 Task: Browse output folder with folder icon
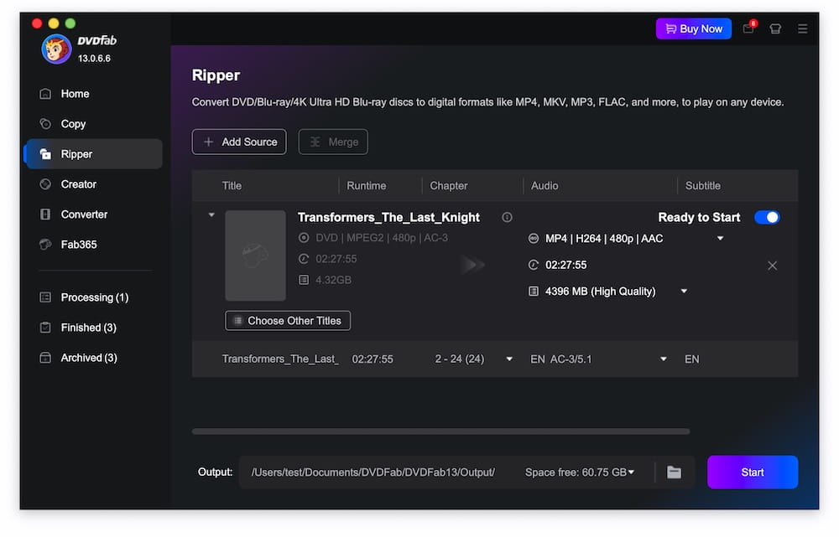(674, 472)
